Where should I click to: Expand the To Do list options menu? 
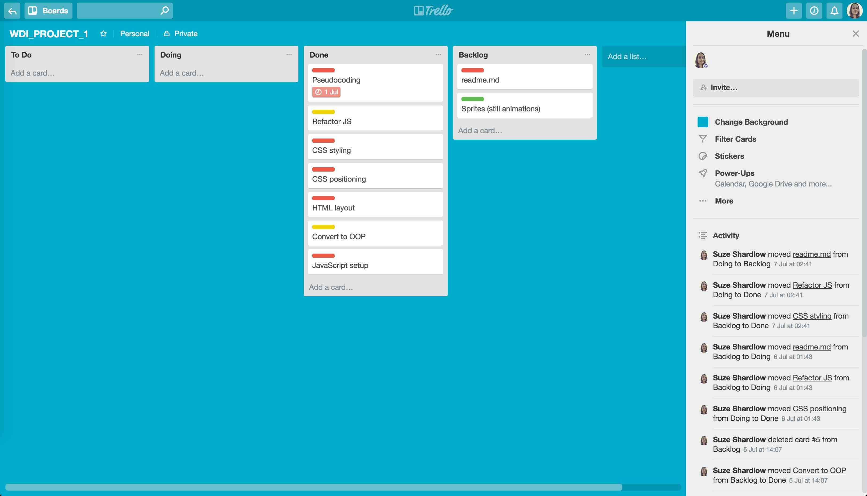139,55
